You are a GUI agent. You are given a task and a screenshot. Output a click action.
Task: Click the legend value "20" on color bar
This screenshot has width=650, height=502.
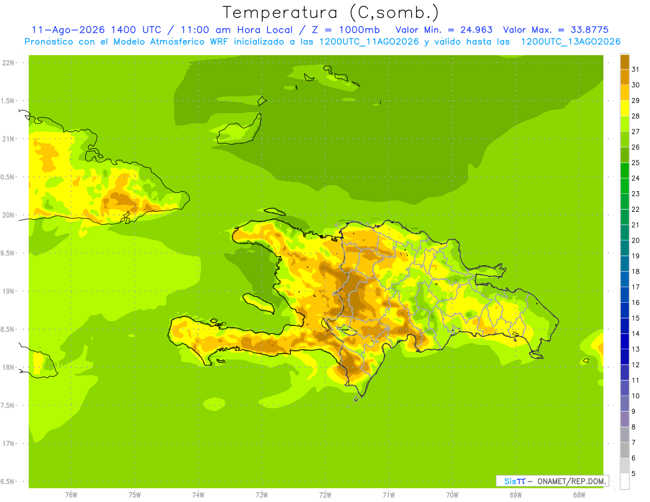[x=636, y=240]
